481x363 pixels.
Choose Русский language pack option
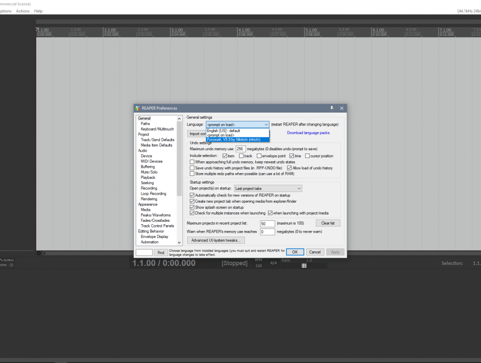click(x=238, y=140)
